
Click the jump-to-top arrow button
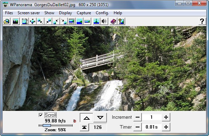click(84, 127)
